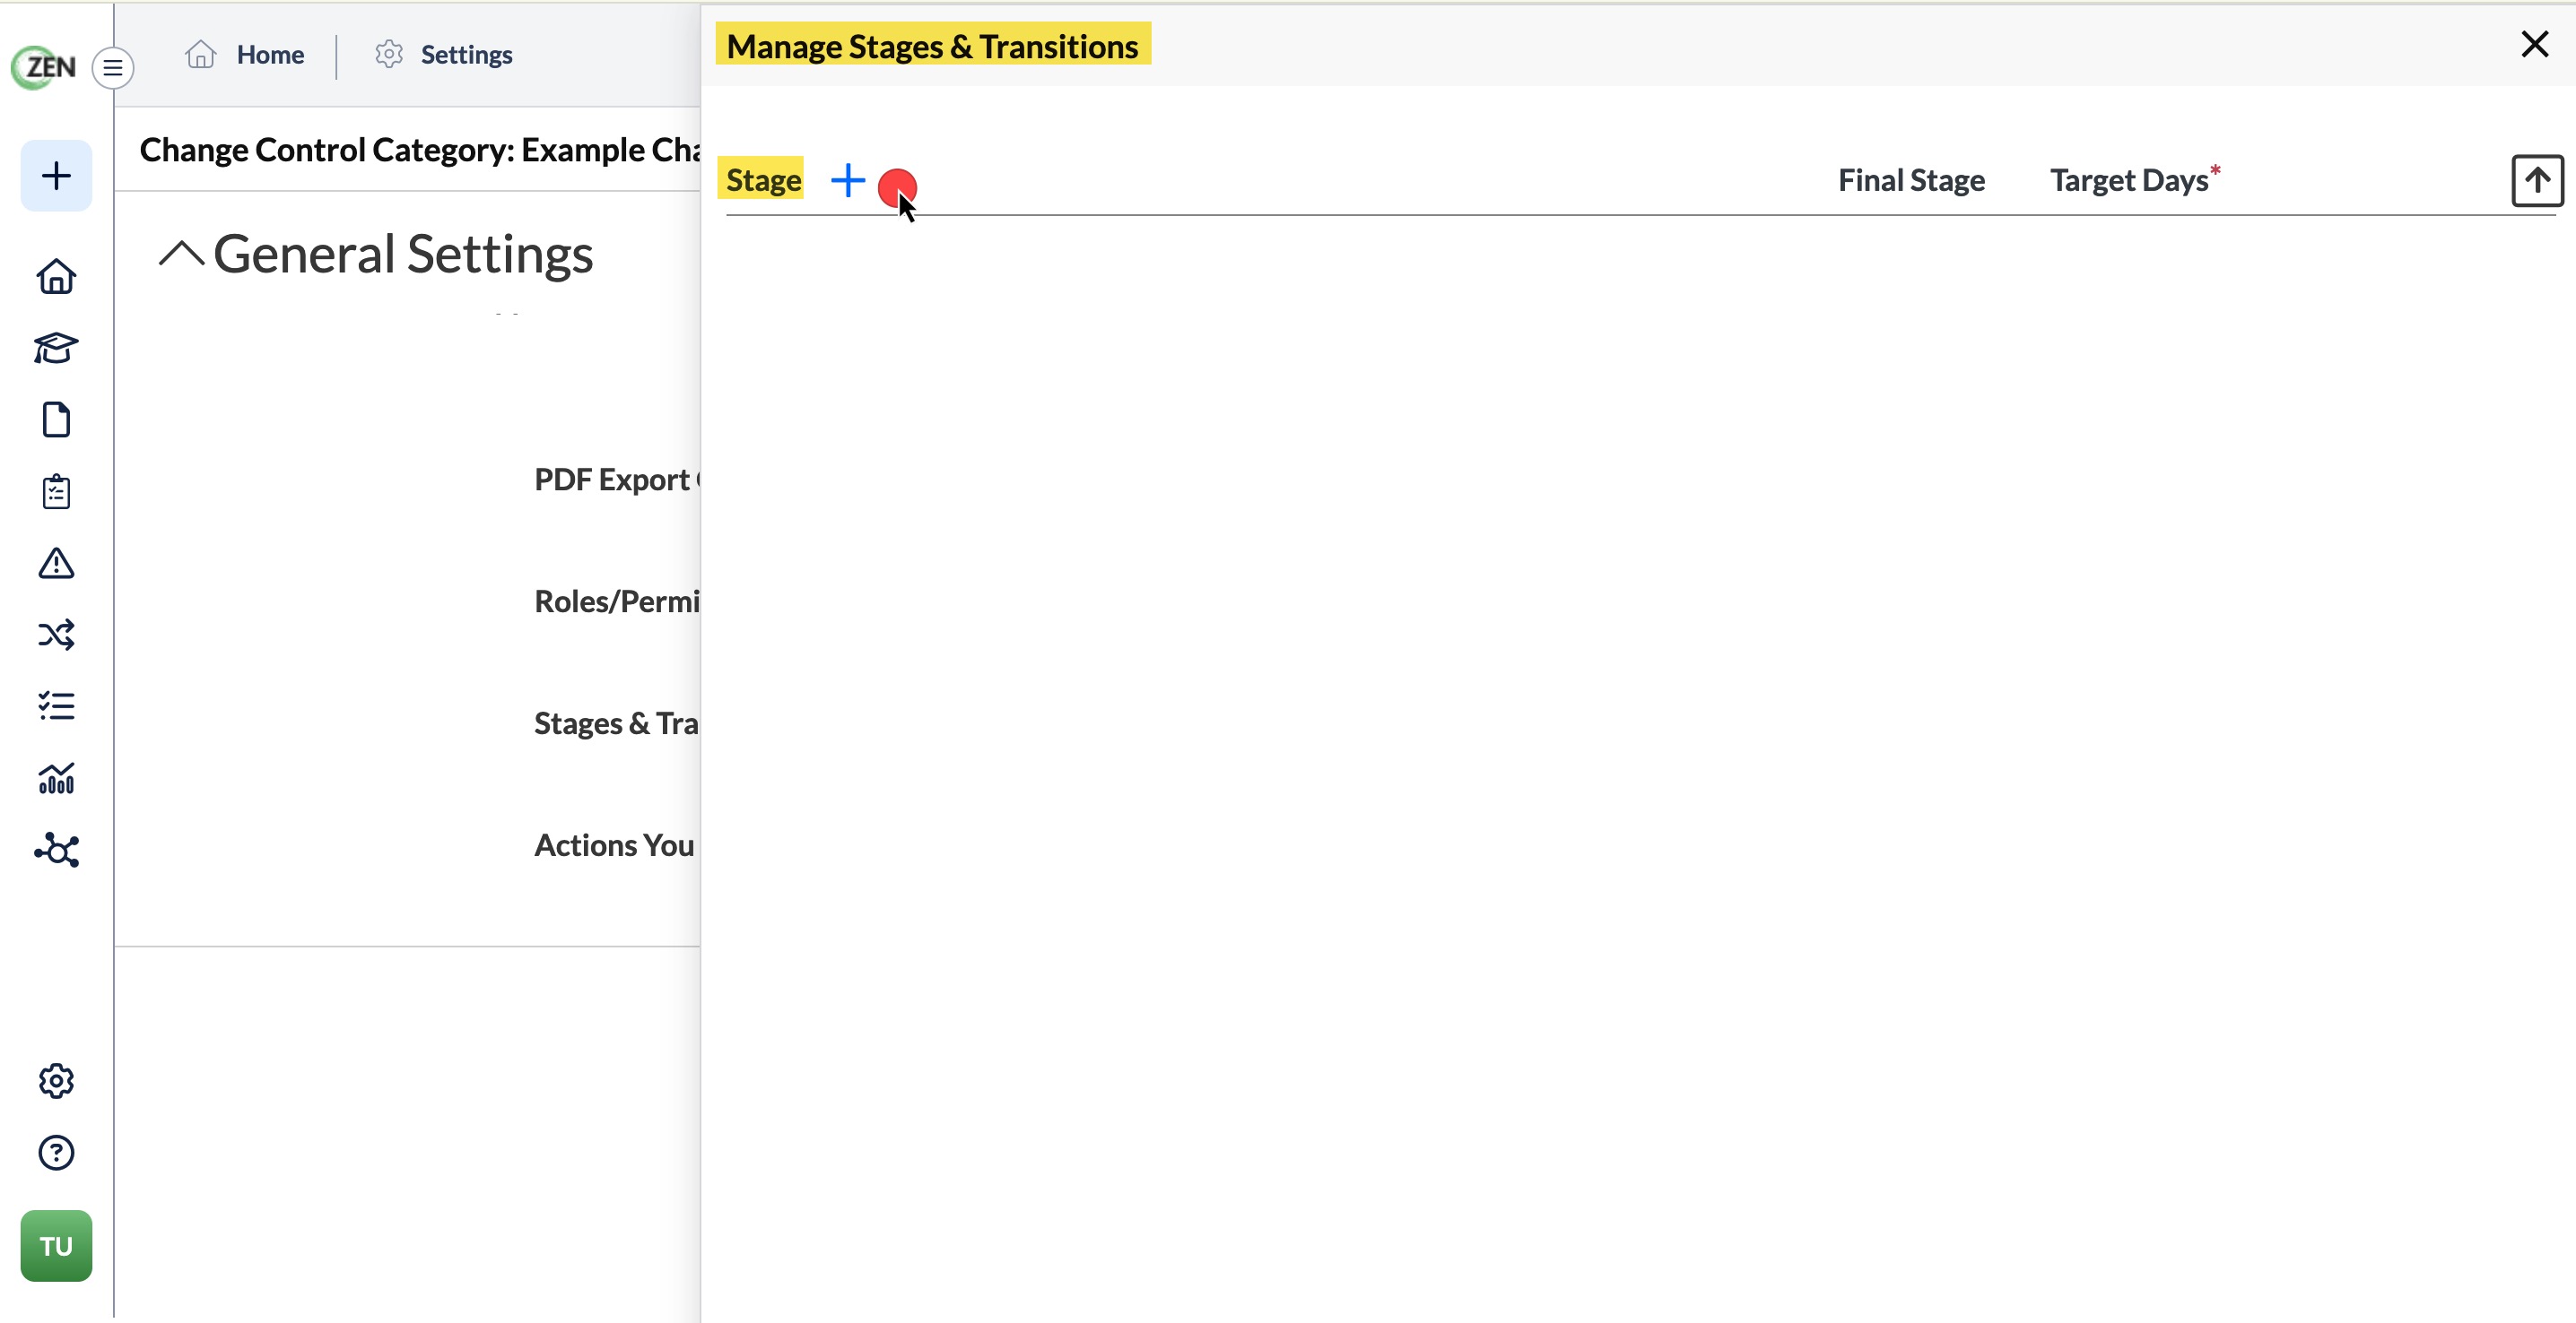2576x1323 pixels.
Task: Open the clipboard checklist icon
Action: coord(56,491)
